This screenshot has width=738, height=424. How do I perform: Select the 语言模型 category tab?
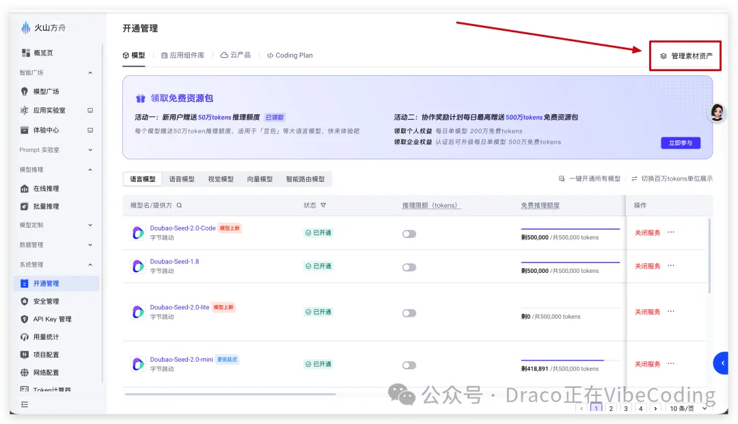[143, 179]
